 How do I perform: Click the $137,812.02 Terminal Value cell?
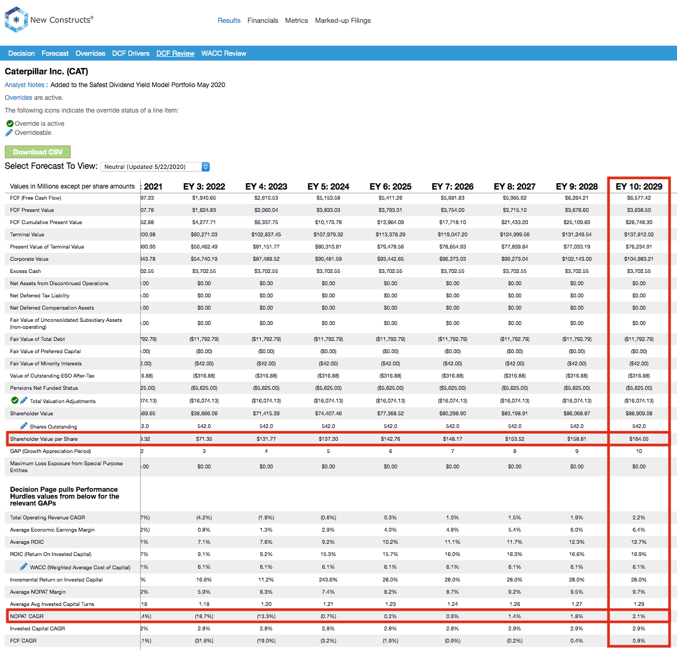pyautogui.click(x=639, y=235)
